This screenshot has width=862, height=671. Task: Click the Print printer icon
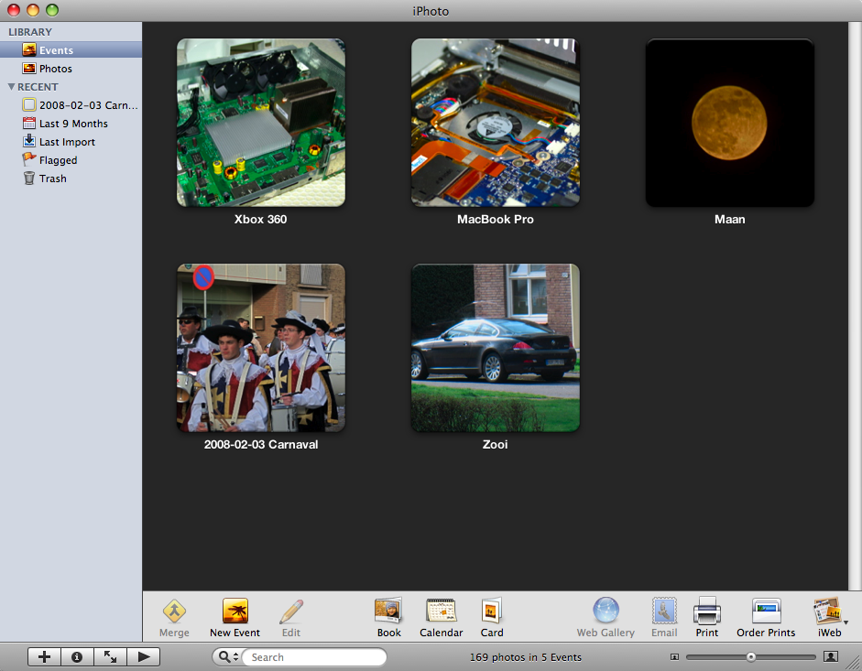pos(707,611)
